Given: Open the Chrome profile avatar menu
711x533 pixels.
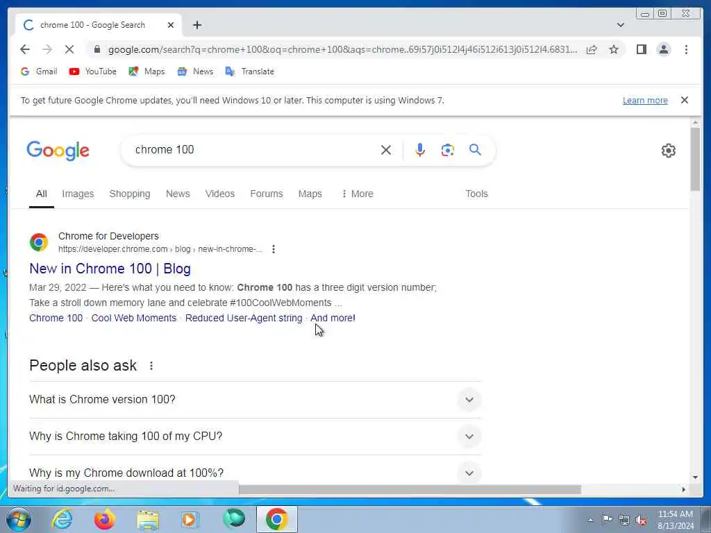Looking at the screenshot, I should coord(663,49).
